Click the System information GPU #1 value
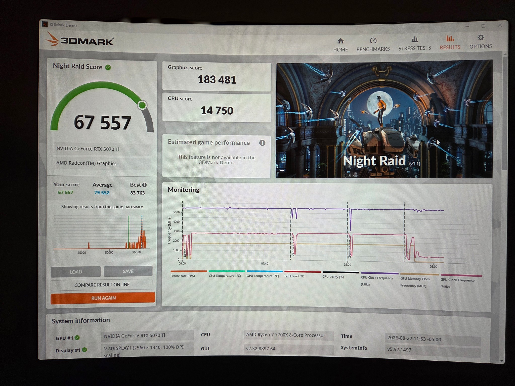The image size is (515, 386). [x=148, y=336]
